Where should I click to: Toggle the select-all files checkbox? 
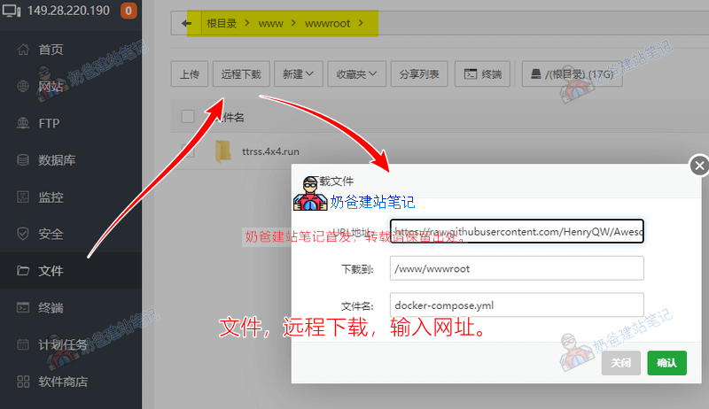(x=187, y=117)
